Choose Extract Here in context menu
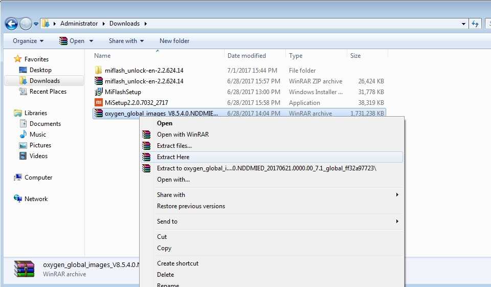The width and height of the screenshot is (491, 287). coord(272,157)
